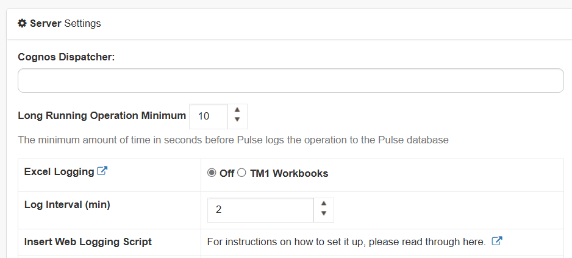Open the Excel Logging external link icon
The width and height of the screenshot is (572, 258).
pos(102,171)
